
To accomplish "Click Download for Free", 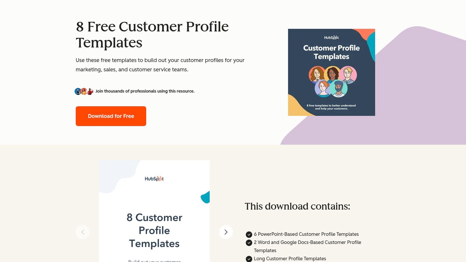I will (111, 116).
